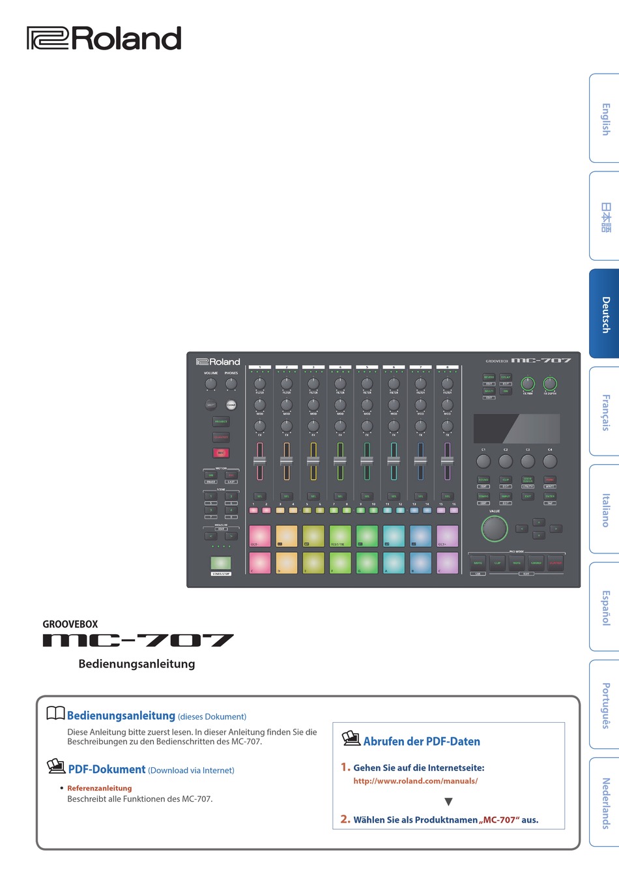619x876 pixels.
Task: Click the track 1 FILTER knob
Action: [x=260, y=384]
